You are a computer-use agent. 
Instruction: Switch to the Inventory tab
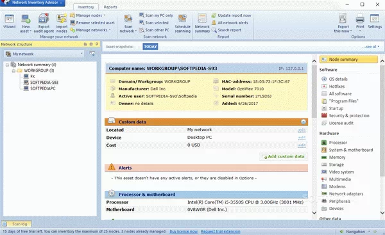[86, 7]
